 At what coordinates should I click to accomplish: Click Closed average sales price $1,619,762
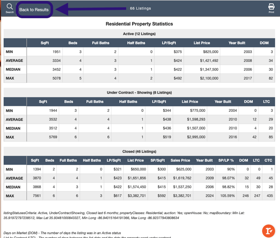[x=182, y=178]
